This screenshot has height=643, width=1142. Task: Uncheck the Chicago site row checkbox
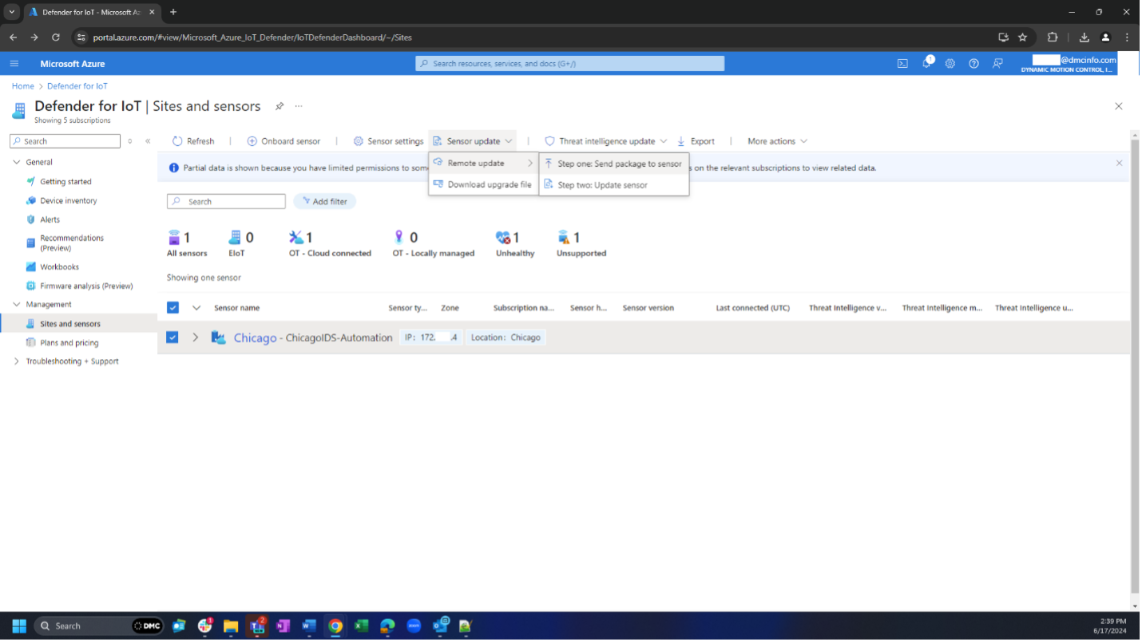tap(172, 337)
